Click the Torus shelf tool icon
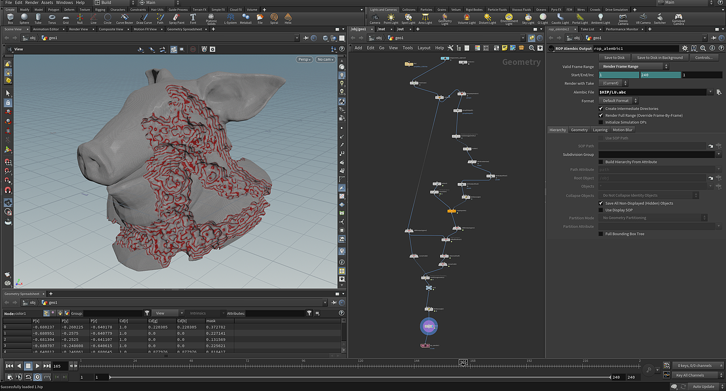The height and width of the screenshot is (391, 726). pos(52,18)
